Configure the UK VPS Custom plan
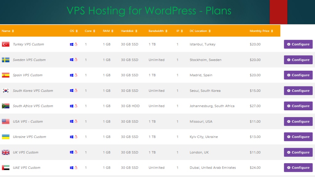315x177 pixels. 298,152
